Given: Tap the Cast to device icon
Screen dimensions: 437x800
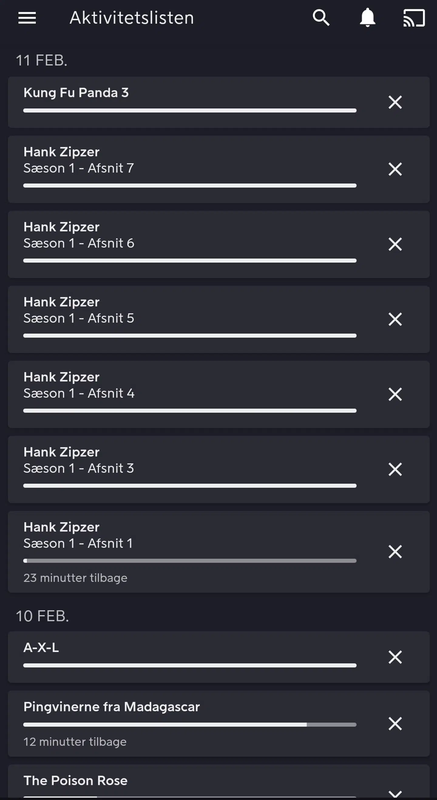Looking at the screenshot, I should 414,18.
